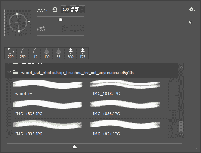The height and width of the screenshot is (153, 201).
Task: Select the recent leaf brush 400
Action: click(x=47, y=53)
